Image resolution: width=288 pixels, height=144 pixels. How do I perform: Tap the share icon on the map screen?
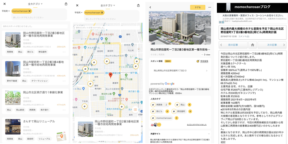(139, 6)
